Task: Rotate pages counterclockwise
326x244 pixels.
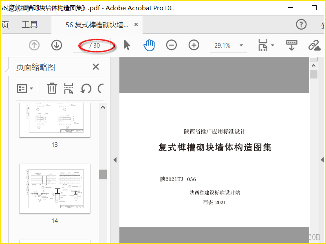Action: 86,89
